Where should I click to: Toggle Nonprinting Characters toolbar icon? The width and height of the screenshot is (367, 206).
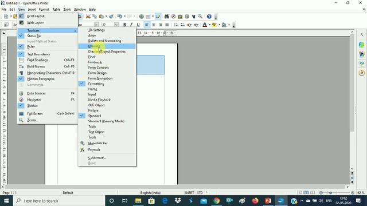(x=194, y=17)
